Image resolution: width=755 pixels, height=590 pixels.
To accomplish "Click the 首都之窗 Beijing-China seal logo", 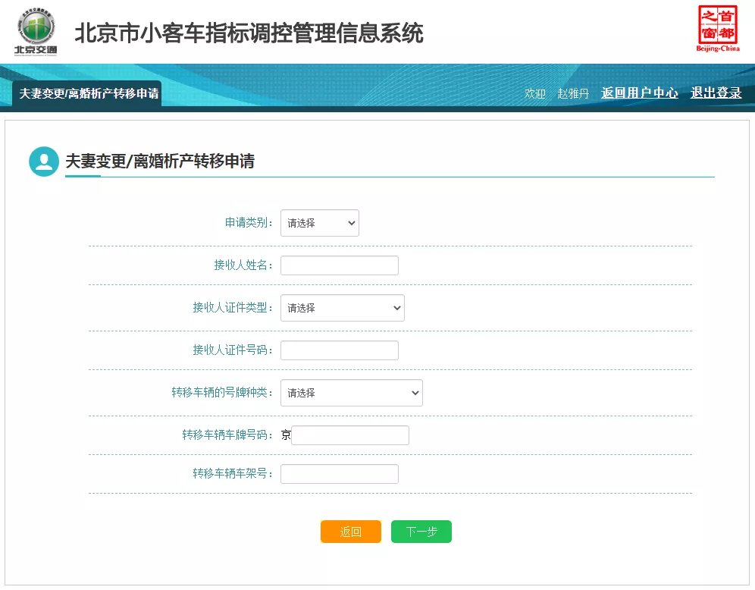I will pos(716,30).
